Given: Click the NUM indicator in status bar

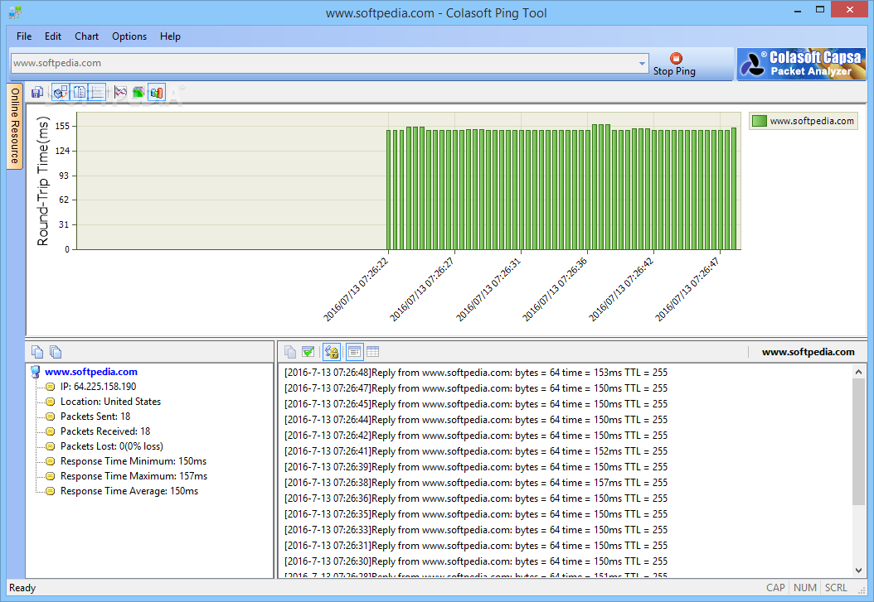Looking at the screenshot, I should (x=805, y=588).
